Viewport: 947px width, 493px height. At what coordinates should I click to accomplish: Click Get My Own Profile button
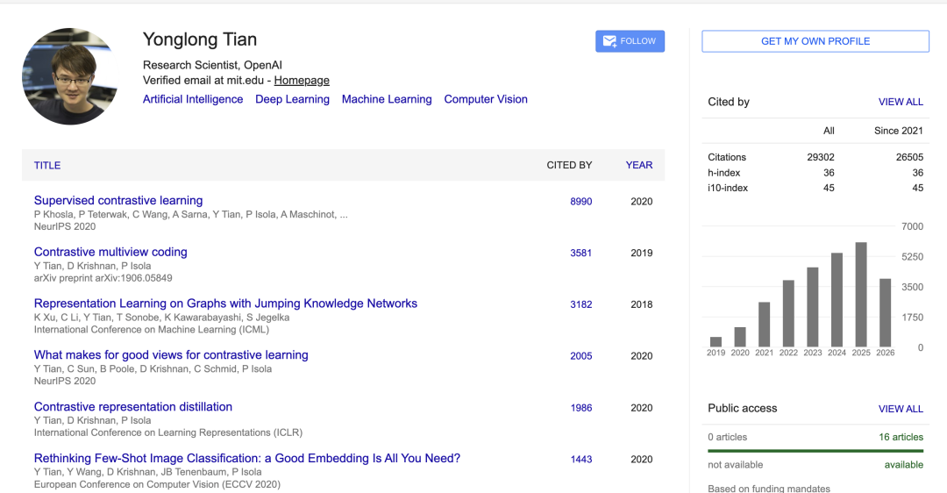click(815, 41)
